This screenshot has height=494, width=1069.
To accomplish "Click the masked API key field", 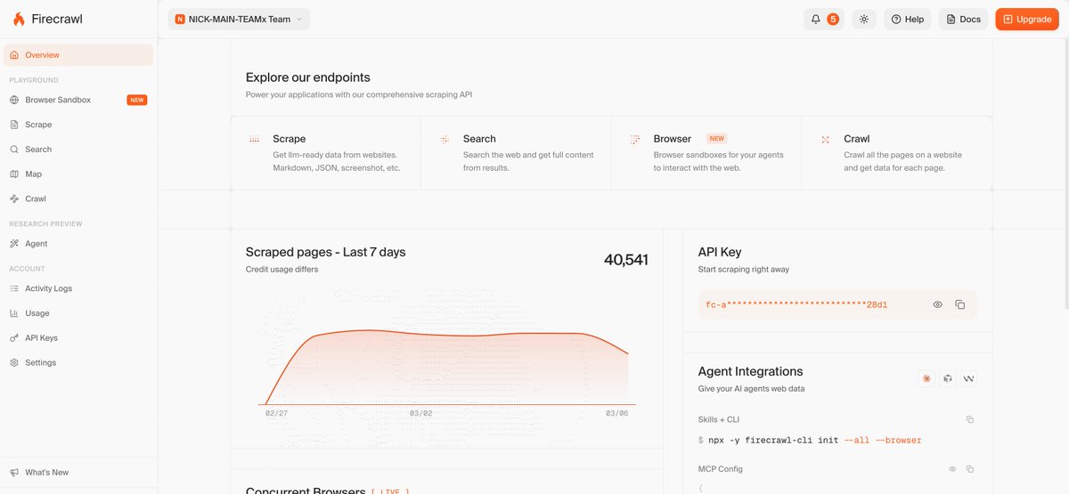I will 837,304.
